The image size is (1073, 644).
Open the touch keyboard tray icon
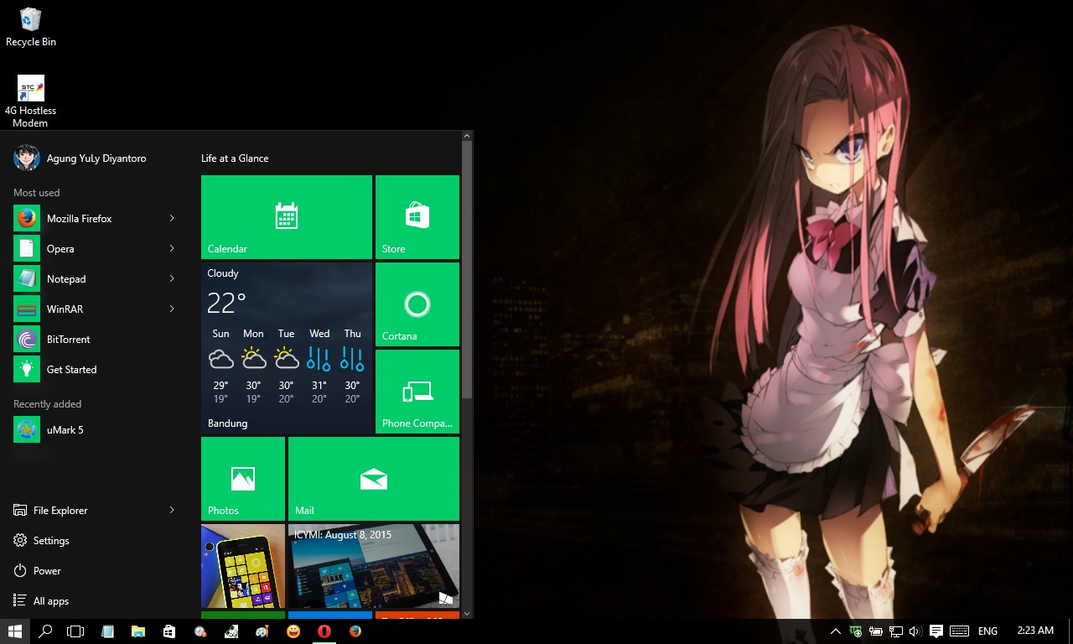(960, 631)
